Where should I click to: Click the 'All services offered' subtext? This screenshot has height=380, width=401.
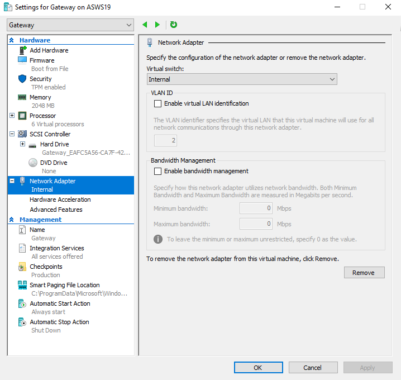58,256
